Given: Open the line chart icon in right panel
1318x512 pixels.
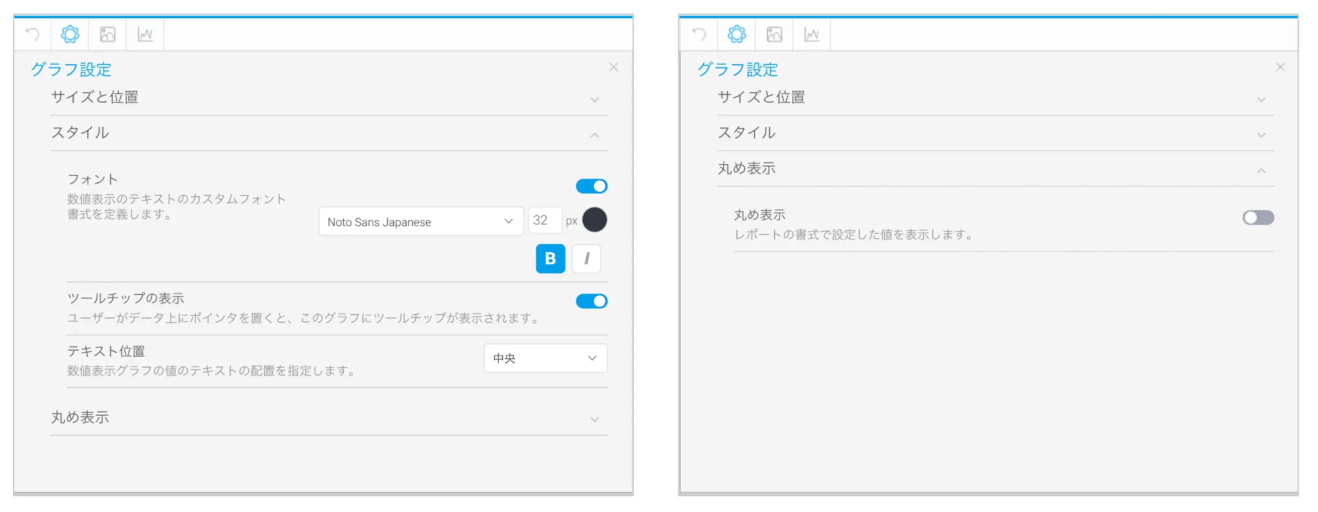Looking at the screenshot, I should (812, 35).
